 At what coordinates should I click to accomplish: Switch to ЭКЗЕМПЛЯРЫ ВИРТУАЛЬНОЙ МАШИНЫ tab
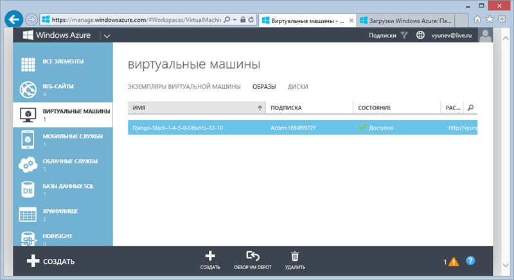click(184, 86)
